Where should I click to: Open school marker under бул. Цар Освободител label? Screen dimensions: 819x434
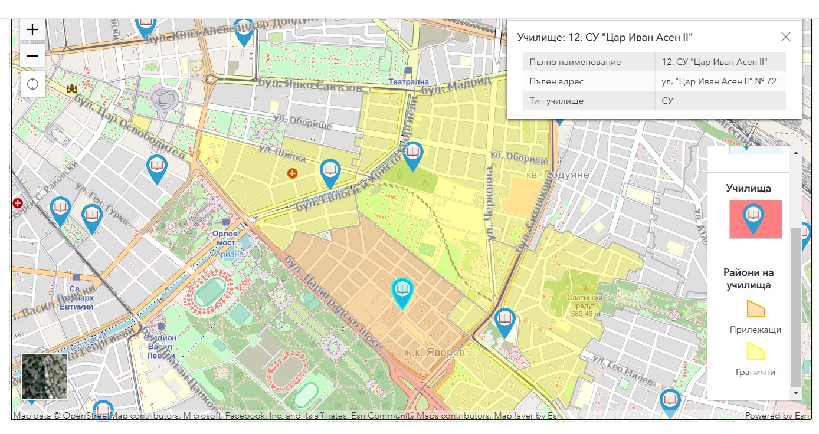(x=157, y=169)
